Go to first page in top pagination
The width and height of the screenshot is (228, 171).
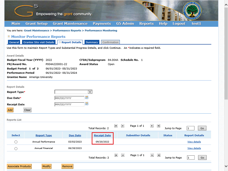coord(116,126)
